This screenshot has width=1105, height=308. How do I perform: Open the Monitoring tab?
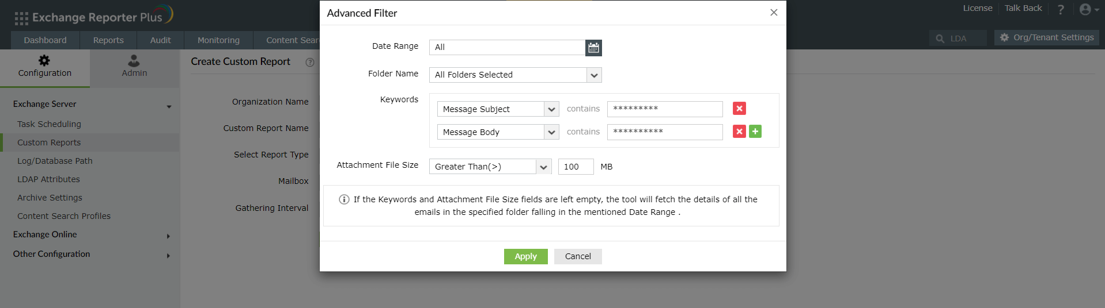tap(218, 40)
